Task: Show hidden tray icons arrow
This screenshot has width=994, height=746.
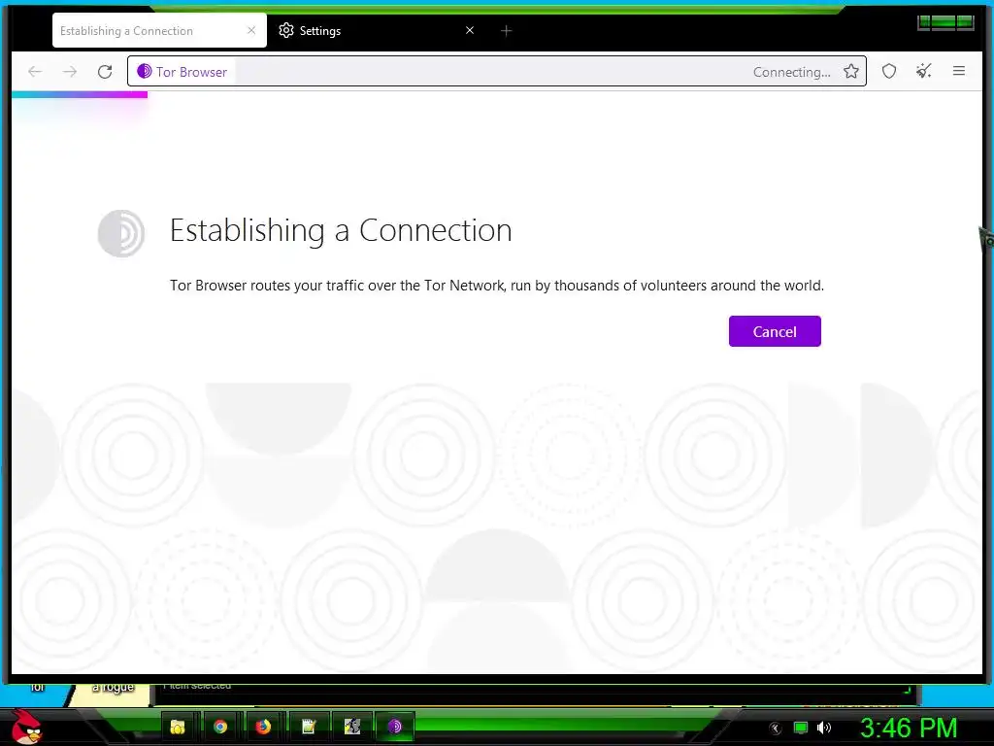Action: [776, 729]
